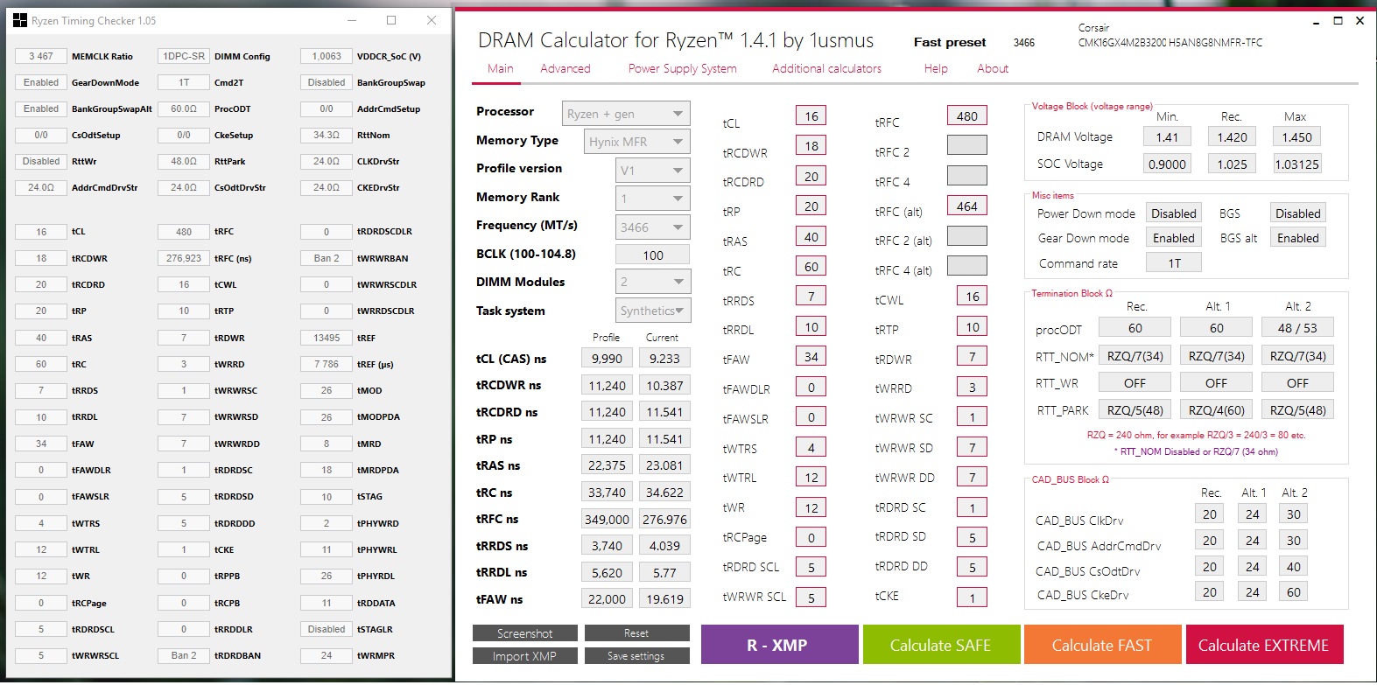Click the Reset button
Image resolution: width=1377 pixels, height=685 pixels.
tap(636, 633)
